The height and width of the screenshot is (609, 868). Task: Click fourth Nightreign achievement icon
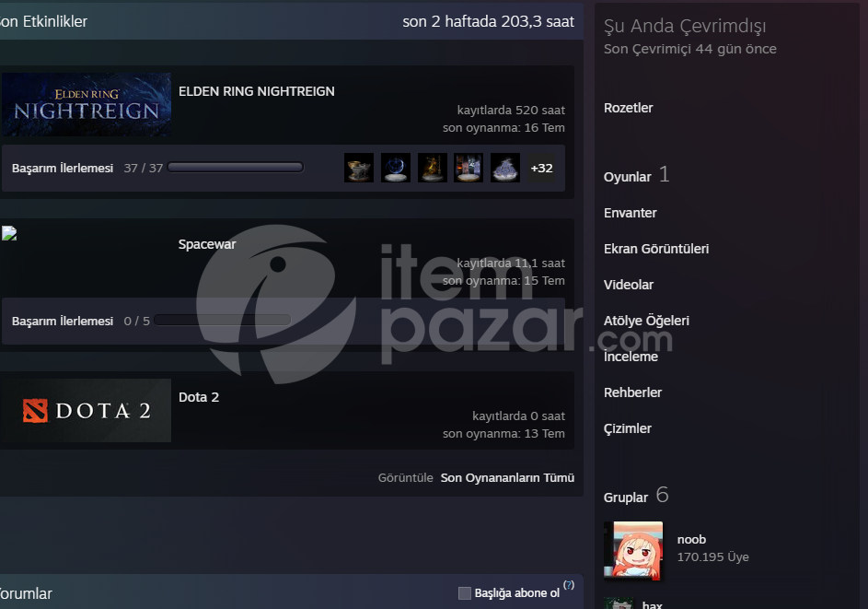click(469, 168)
